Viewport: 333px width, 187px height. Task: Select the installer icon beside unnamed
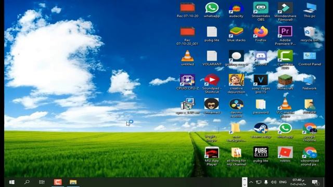click(x=187, y=106)
